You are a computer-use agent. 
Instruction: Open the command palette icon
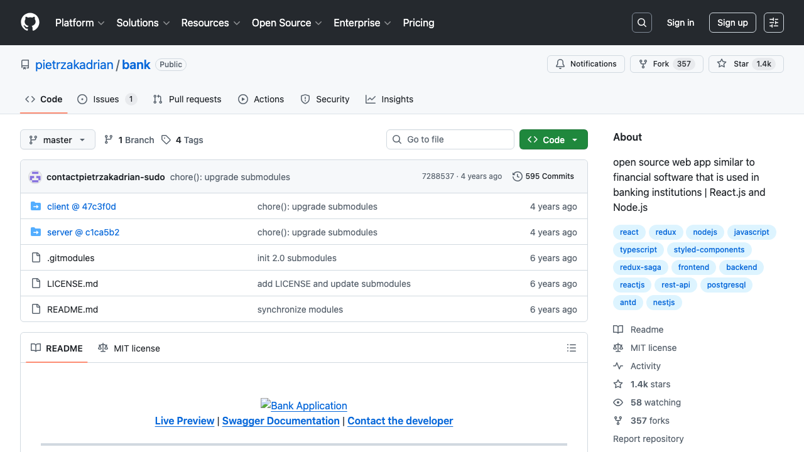(x=773, y=22)
